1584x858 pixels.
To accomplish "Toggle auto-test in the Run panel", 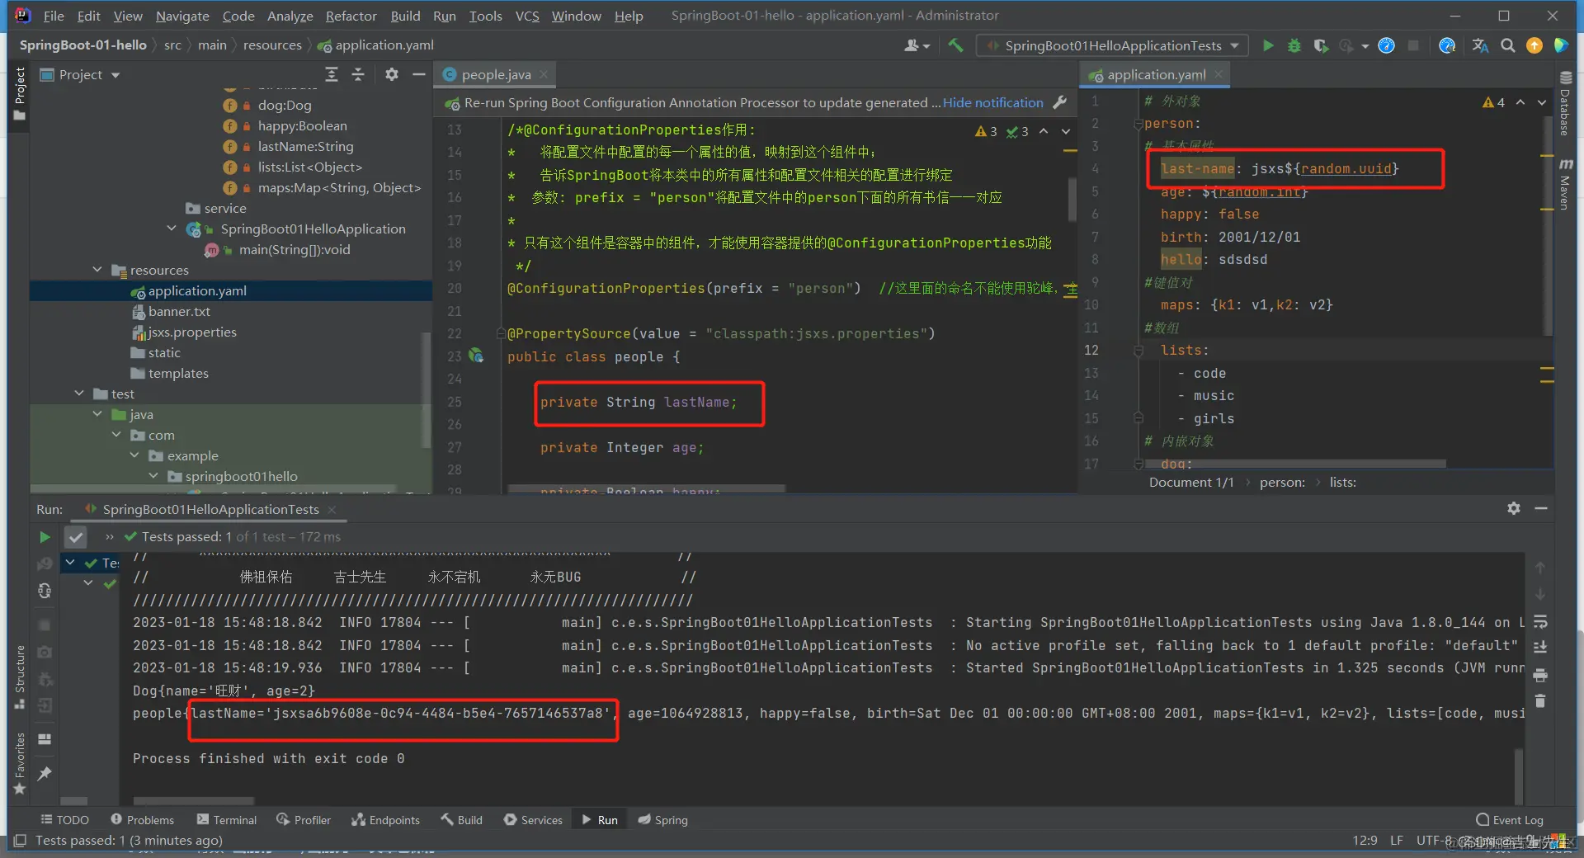I will point(45,591).
